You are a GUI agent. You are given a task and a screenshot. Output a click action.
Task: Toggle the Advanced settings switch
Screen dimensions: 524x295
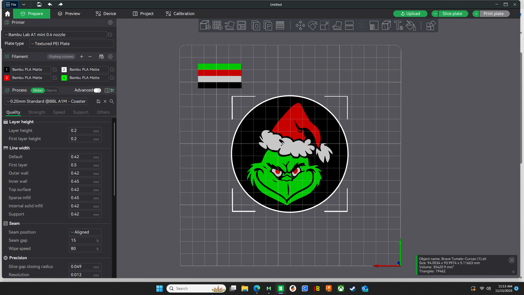pos(97,90)
